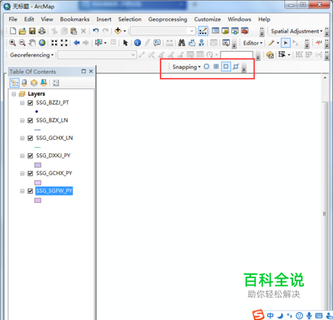Uncheck the SSG_GCHX_PY layer checkbox
The image size is (333, 320).
click(x=30, y=173)
